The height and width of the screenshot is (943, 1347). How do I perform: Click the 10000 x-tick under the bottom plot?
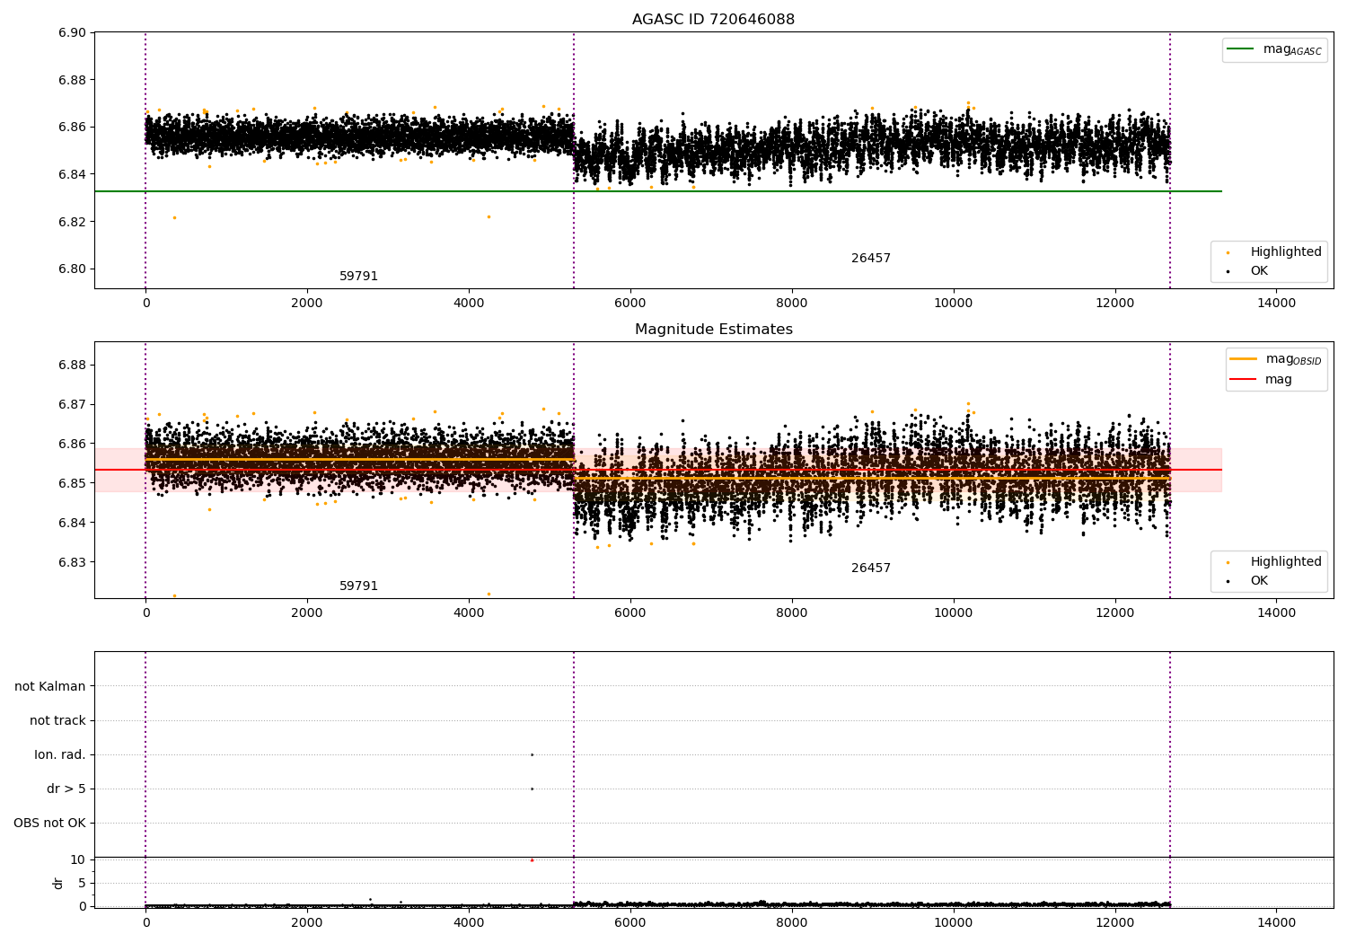[954, 922]
